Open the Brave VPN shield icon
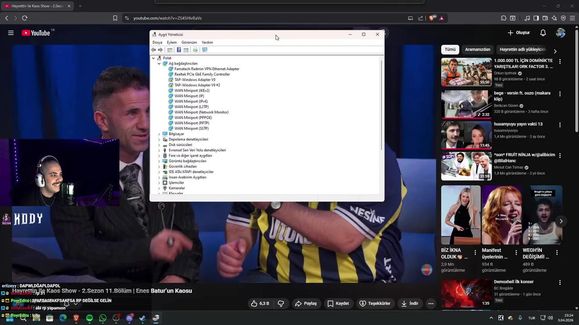Screen dimensions: 579x325 [563, 18]
